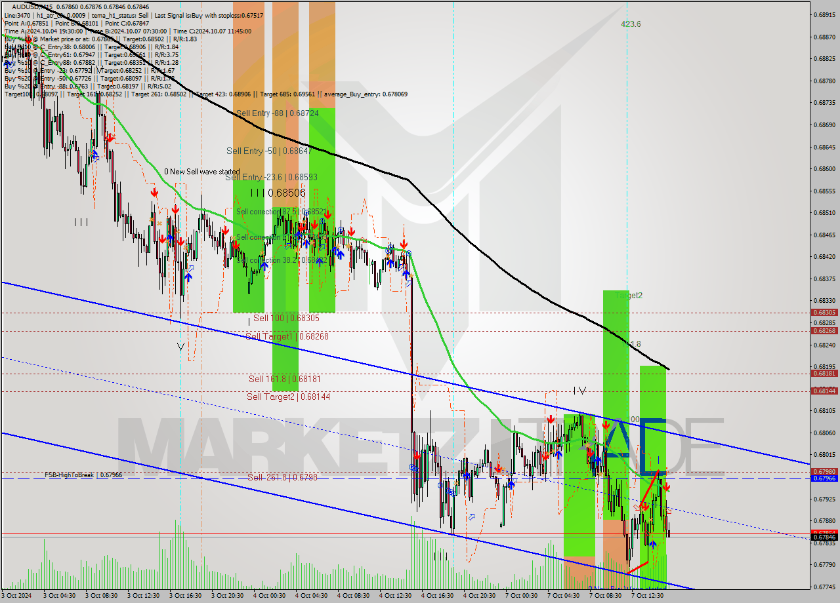The width and height of the screenshot is (840, 603).
Task: Click the 'Sell Entry -23.6 | 0.68593' label
Action: point(272,177)
